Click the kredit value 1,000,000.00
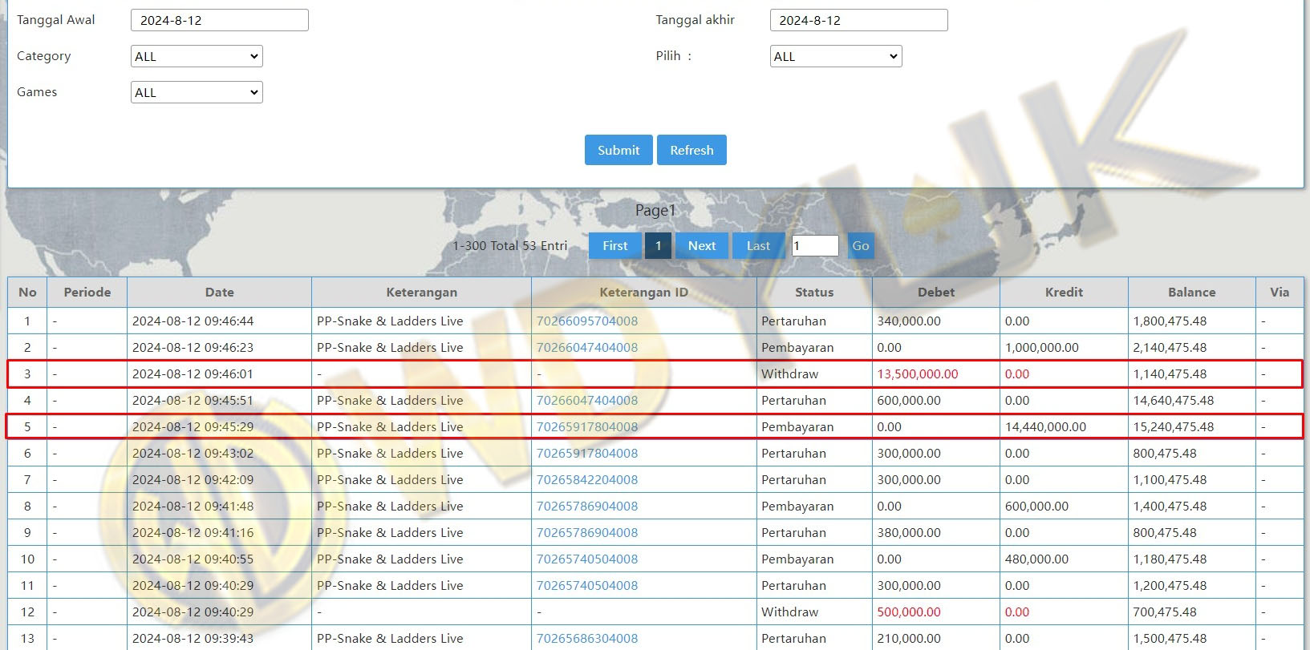 pos(1042,347)
